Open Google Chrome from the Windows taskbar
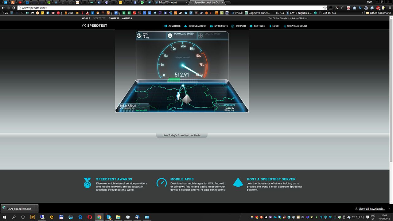Image resolution: width=393 pixels, height=221 pixels. coord(99,217)
